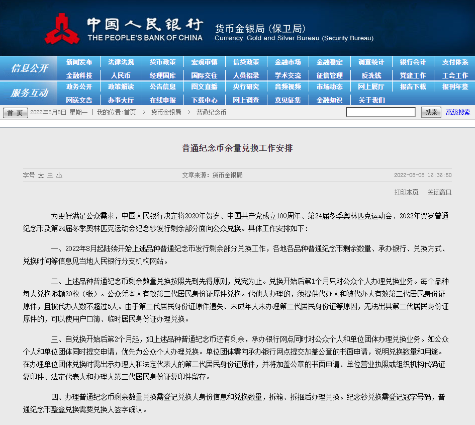Image resolution: width=475 pixels, height=425 pixels.
Task: Open the 信贷政策 menu item
Action: 246,62
